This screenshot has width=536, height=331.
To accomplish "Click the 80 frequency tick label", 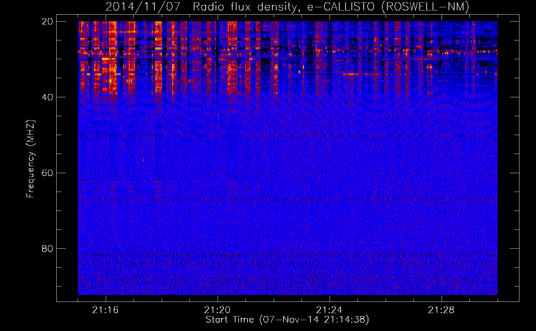I will tap(47, 249).
